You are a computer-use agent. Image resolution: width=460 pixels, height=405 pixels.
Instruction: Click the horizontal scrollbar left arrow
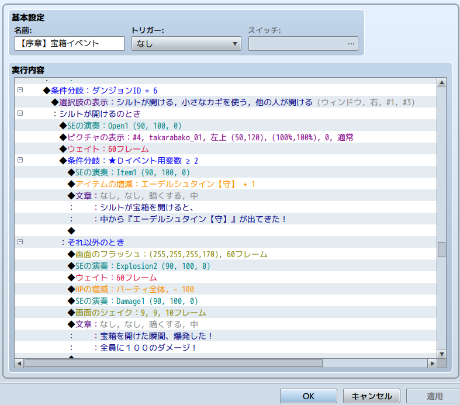(19, 364)
